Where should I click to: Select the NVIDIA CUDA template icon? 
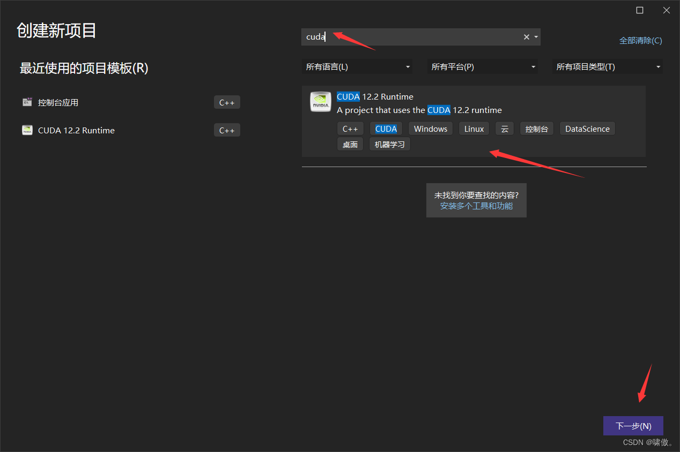tap(320, 102)
